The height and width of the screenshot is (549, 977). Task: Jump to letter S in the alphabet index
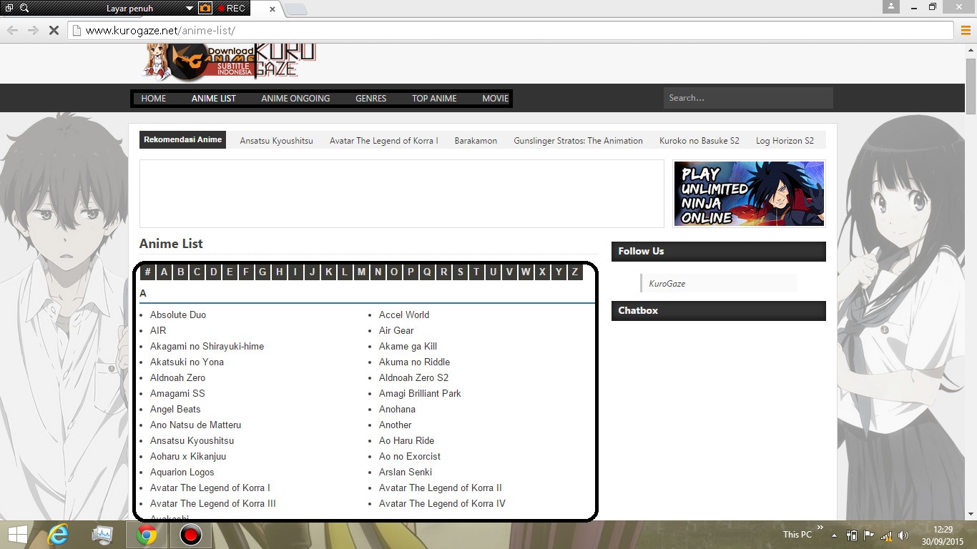tap(460, 272)
